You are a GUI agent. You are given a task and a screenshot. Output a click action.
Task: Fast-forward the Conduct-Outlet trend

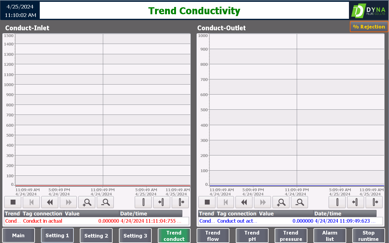[x=262, y=202]
